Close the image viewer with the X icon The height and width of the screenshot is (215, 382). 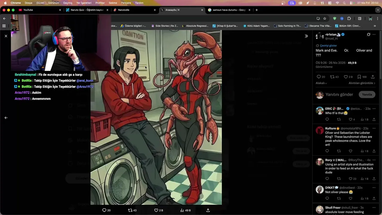6,36
